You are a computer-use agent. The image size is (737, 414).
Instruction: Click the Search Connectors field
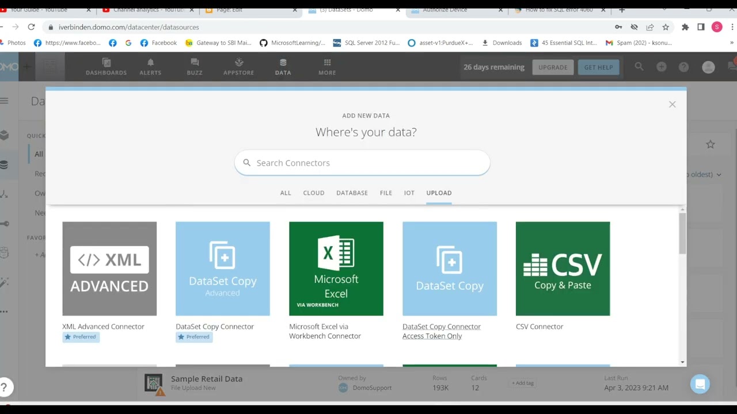click(x=362, y=163)
